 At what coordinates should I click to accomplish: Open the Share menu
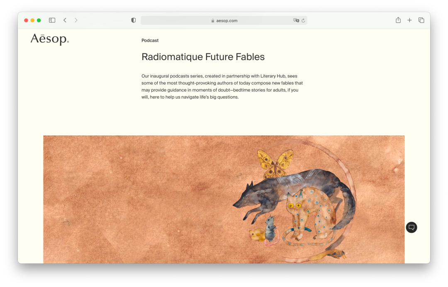pyautogui.click(x=398, y=20)
